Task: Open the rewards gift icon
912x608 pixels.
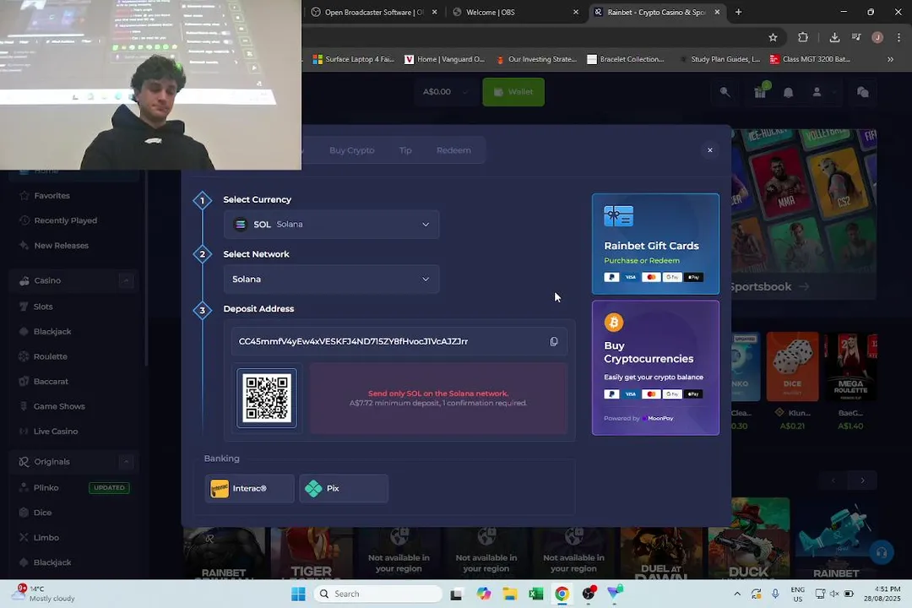Action: coord(760,92)
